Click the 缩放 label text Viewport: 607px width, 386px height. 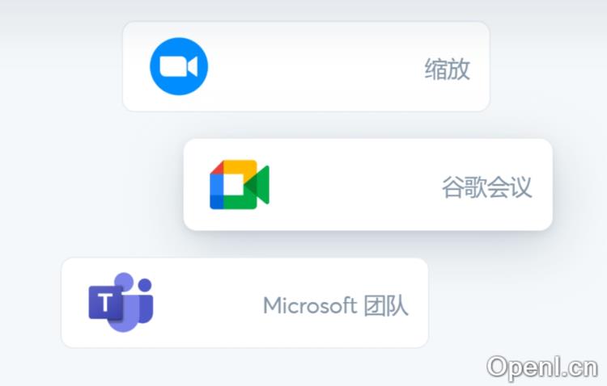point(447,69)
